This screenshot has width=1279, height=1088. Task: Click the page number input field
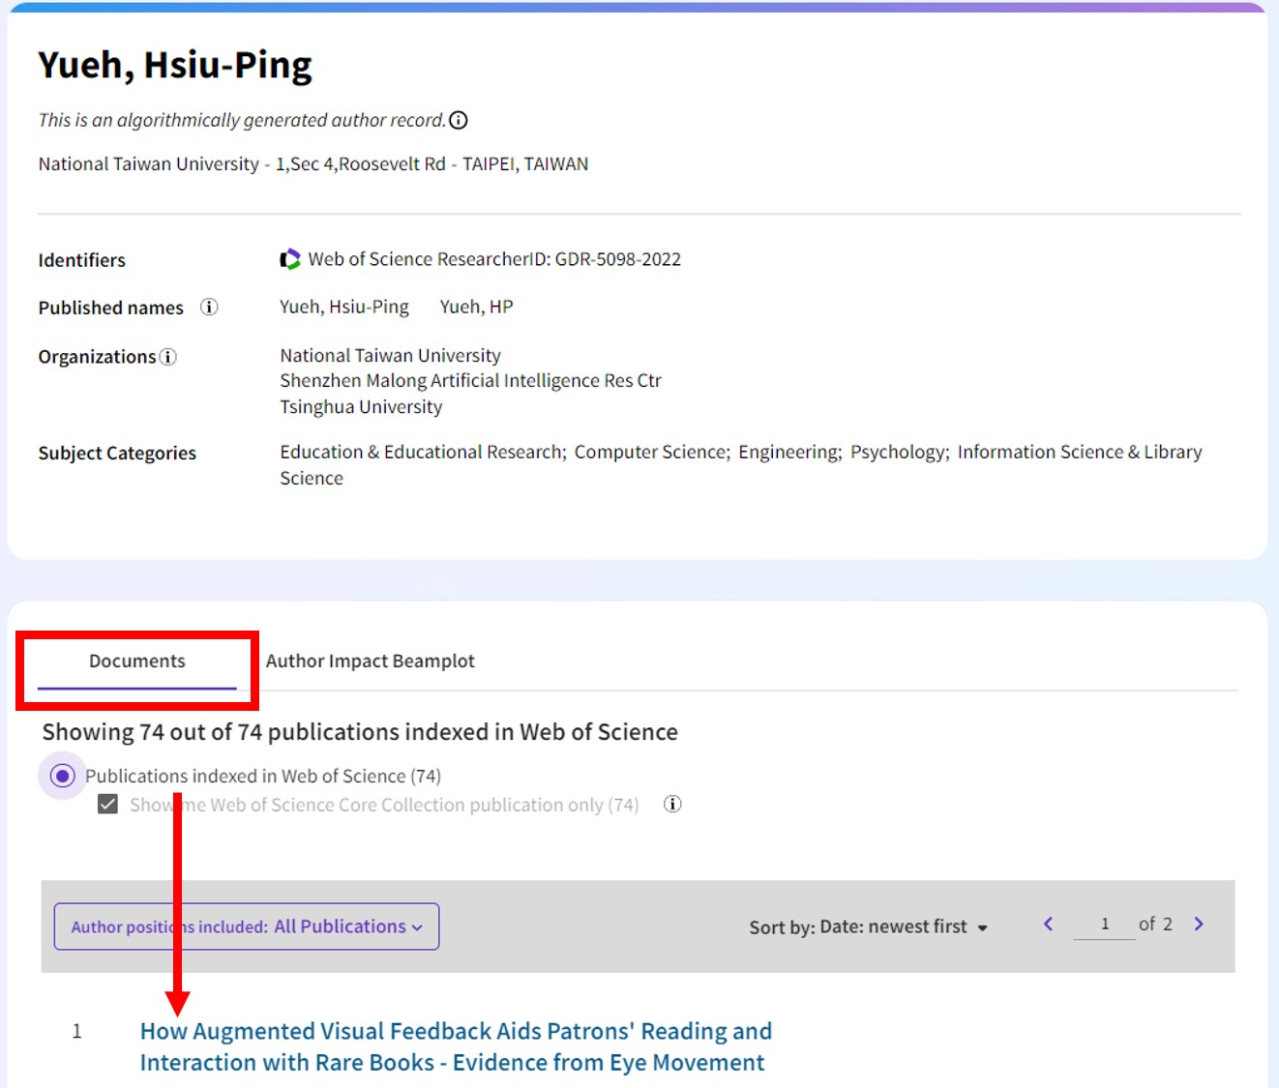[1104, 925]
